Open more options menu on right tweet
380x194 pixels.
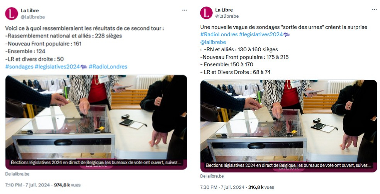[375, 9]
